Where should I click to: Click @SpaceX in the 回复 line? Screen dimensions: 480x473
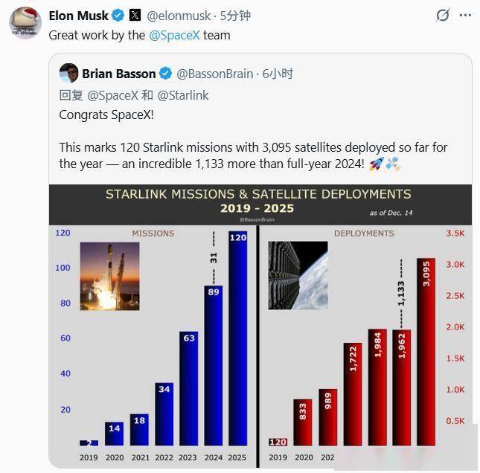(x=111, y=95)
